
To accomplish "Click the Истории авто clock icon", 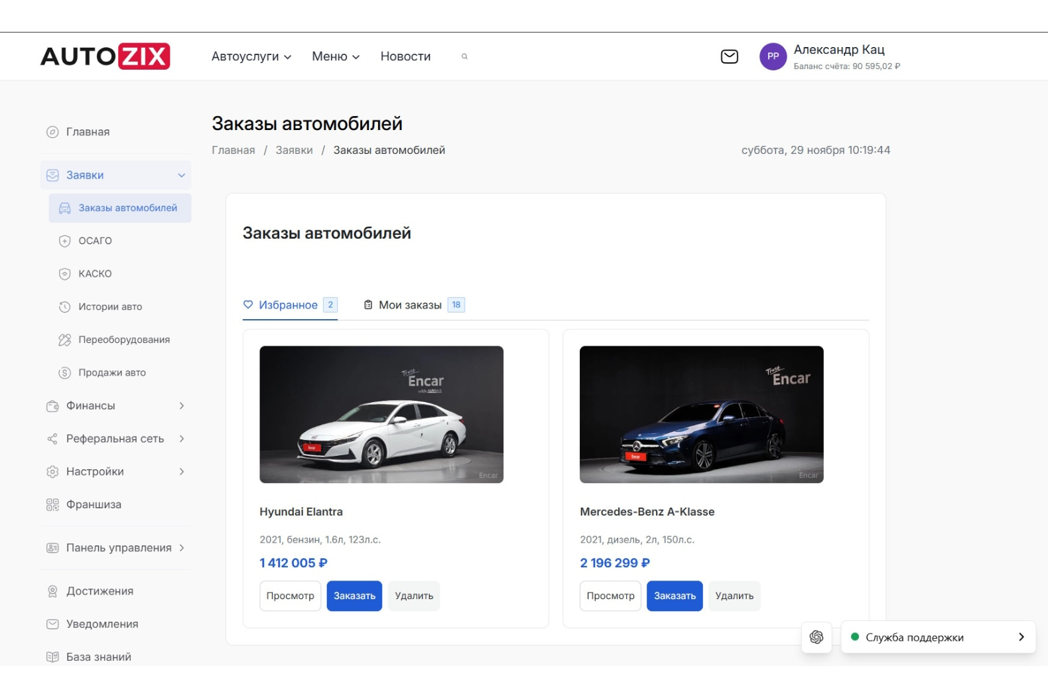I will (64, 307).
